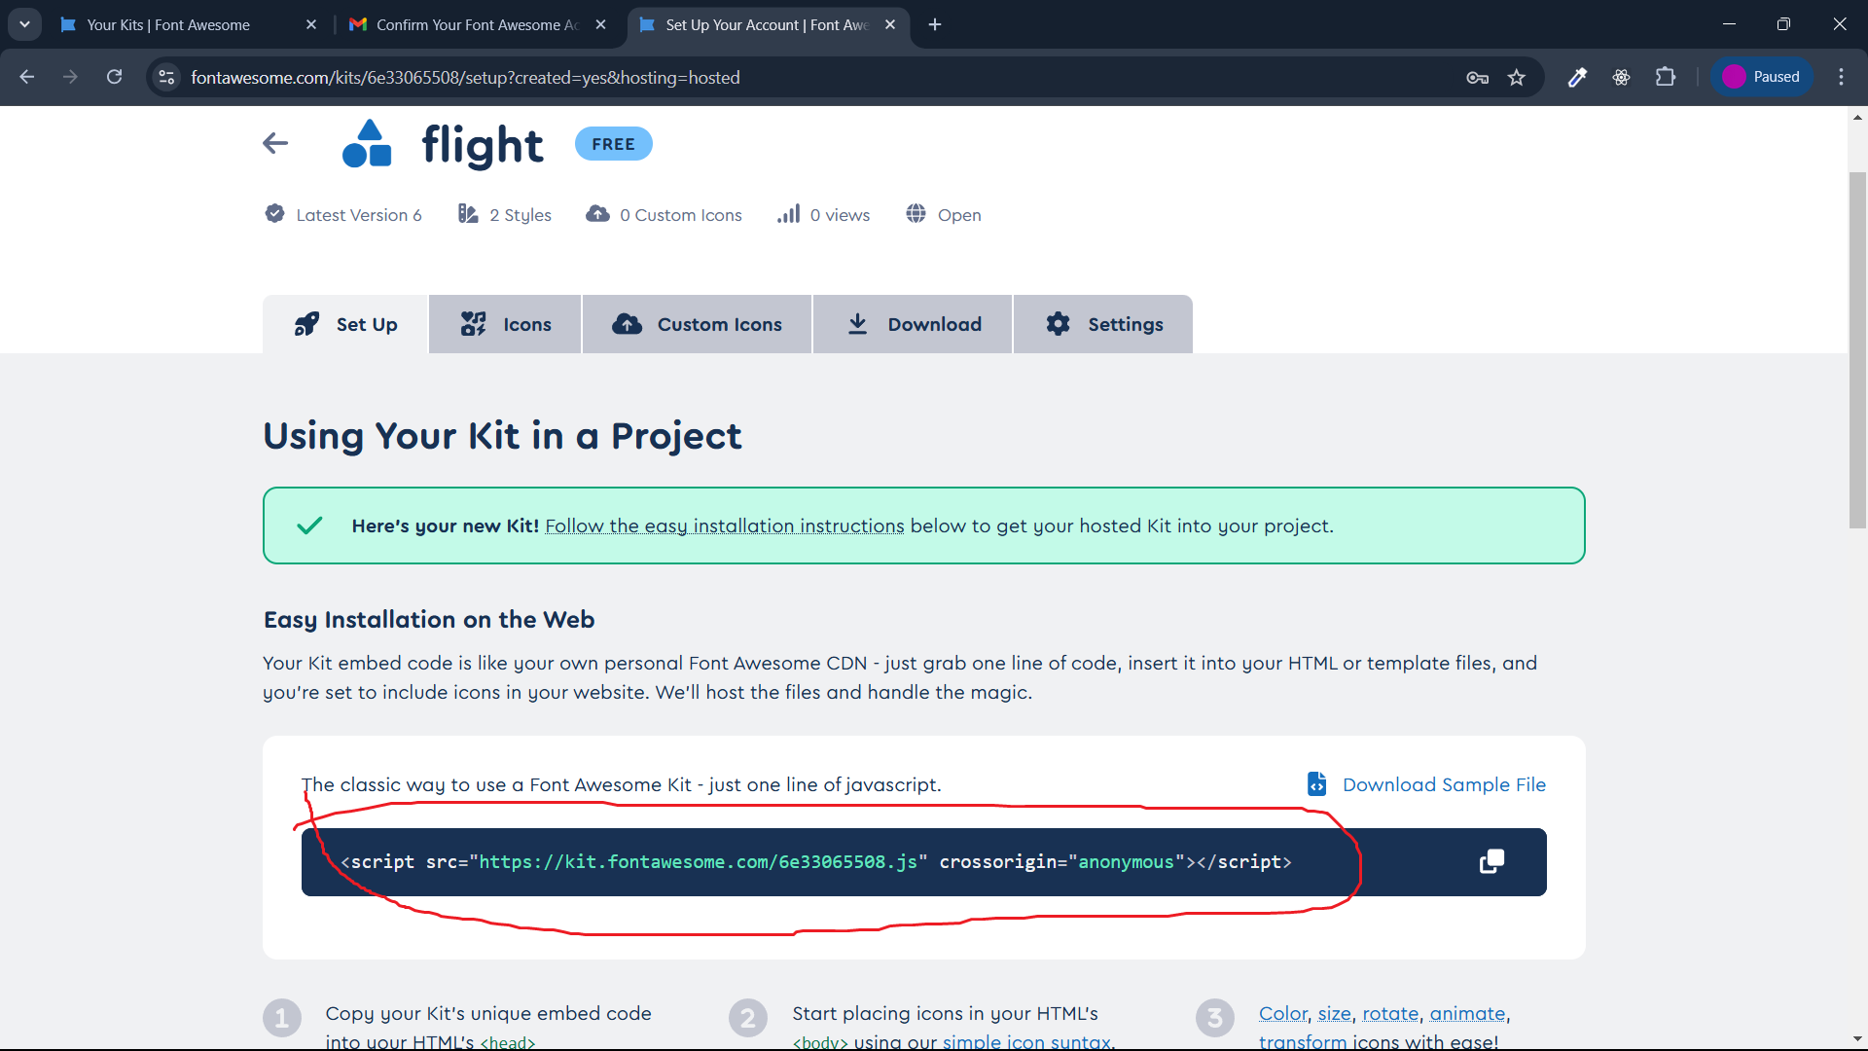The image size is (1868, 1051).
Task: Open the animate customization link
Action: [x=1467, y=1013]
